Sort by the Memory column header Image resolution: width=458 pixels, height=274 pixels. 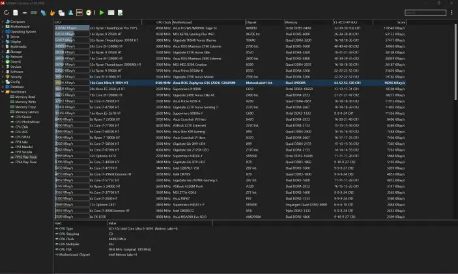pos(309,22)
